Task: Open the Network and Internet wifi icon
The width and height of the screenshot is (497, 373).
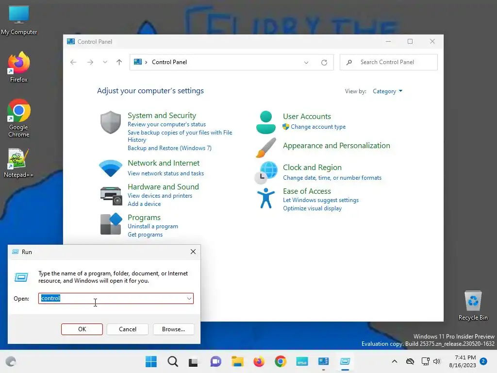Action: click(x=110, y=168)
